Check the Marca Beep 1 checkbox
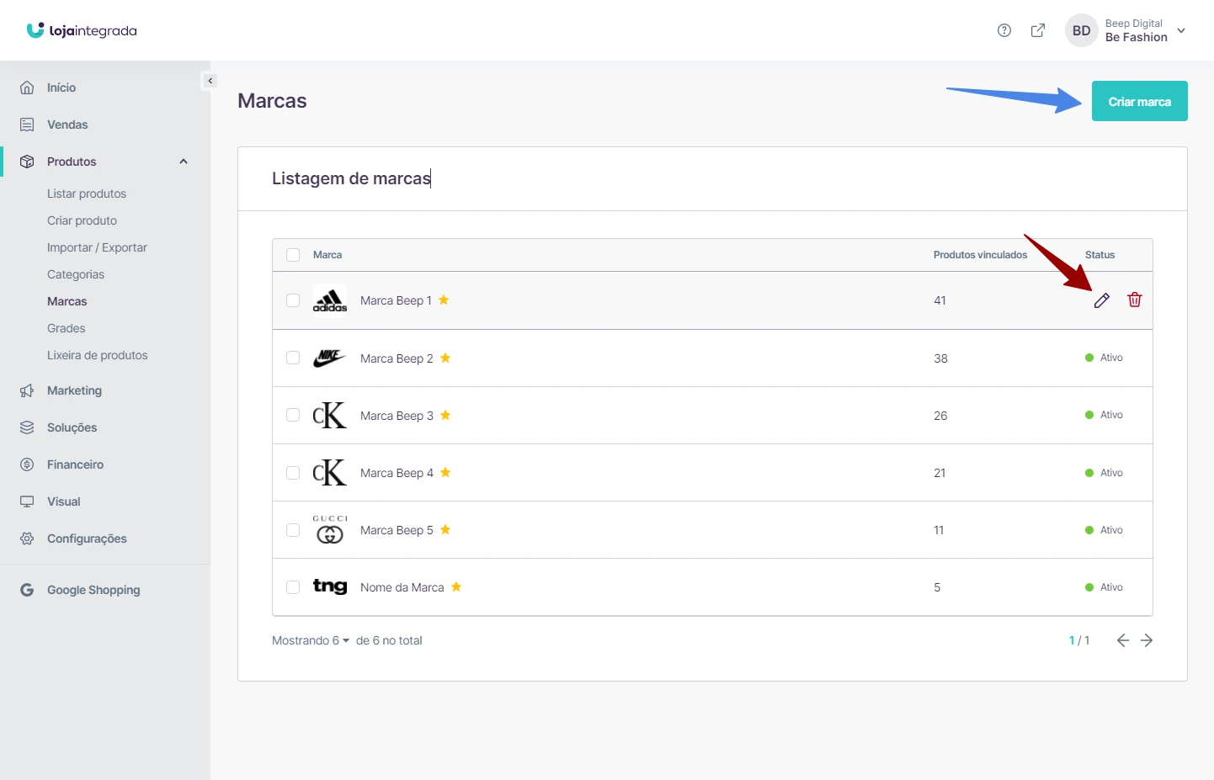Screen dimensions: 1214x780 (293, 300)
